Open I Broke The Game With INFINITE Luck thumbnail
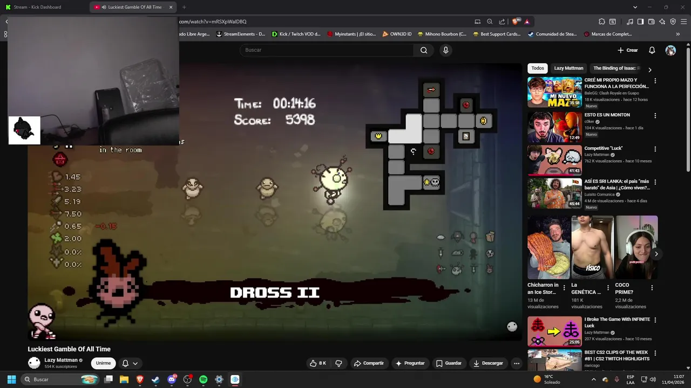 (x=554, y=331)
